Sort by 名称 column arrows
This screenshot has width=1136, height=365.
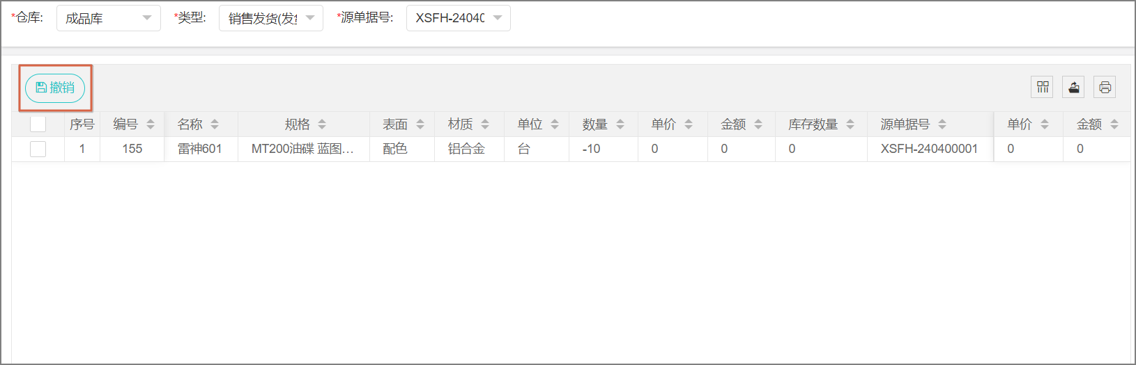(215, 124)
